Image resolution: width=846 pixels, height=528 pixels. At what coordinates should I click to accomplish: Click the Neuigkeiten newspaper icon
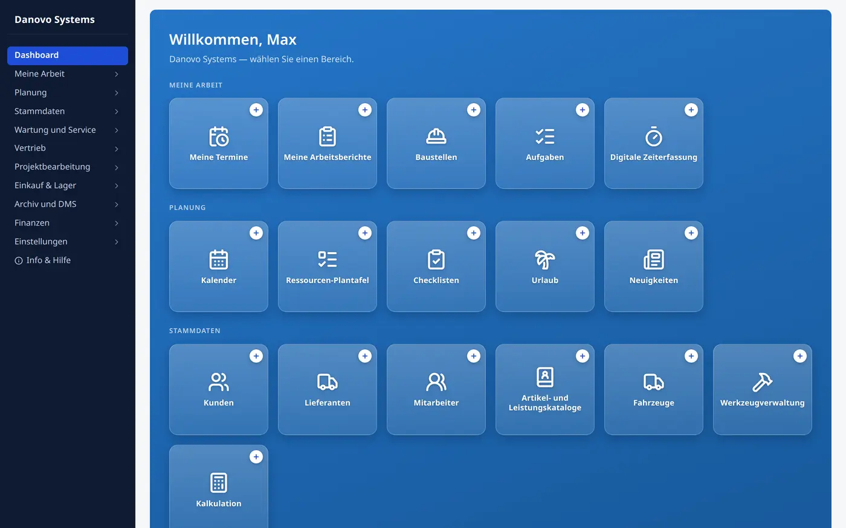pyautogui.click(x=654, y=259)
